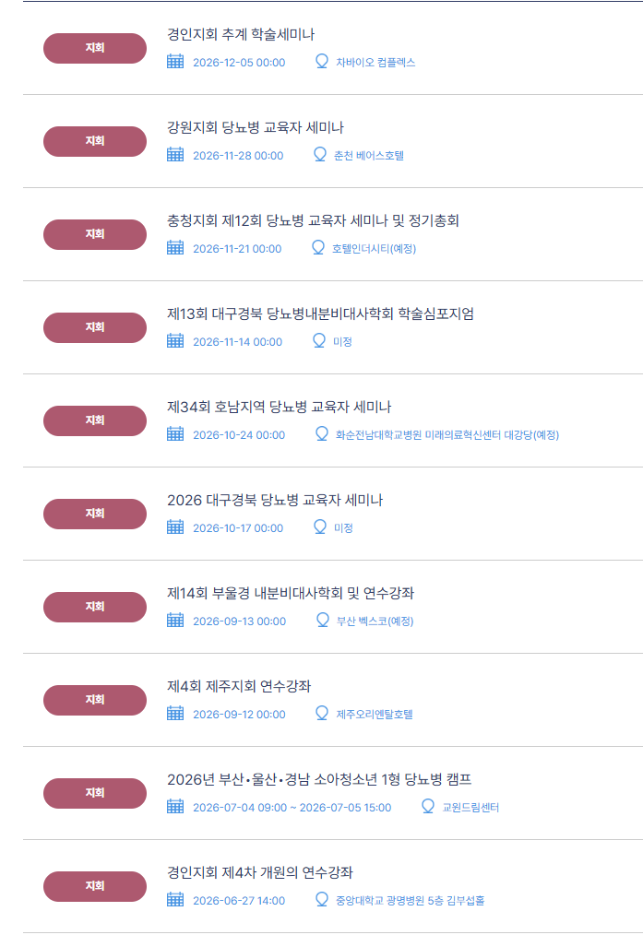Click location pin icon next to 춘천 베어스호텔
The width and height of the screenshot is (643, 935).
click(x=320, y=155)
